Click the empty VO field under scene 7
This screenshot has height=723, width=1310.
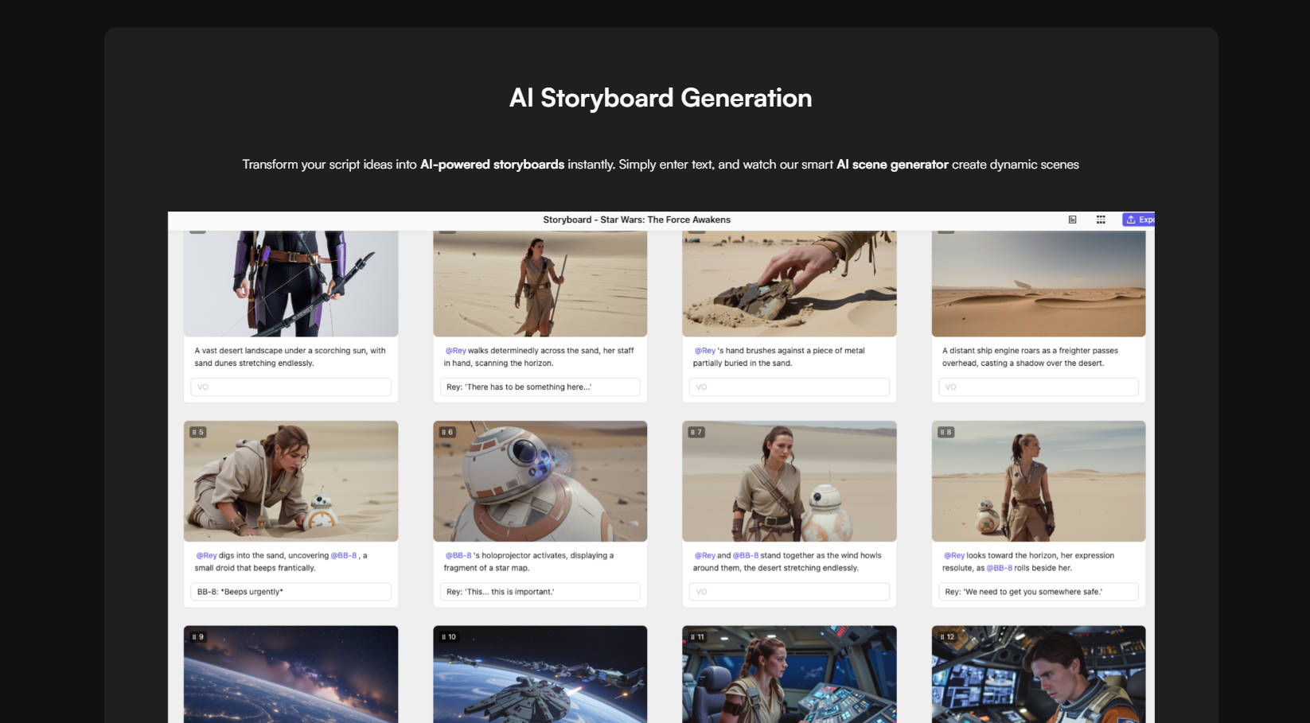(x=789, y=592)
